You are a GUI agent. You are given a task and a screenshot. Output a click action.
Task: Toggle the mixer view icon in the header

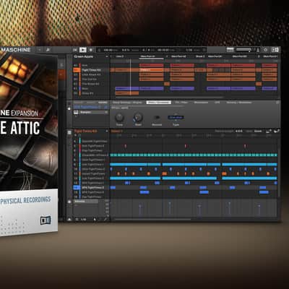pos(230,50)
